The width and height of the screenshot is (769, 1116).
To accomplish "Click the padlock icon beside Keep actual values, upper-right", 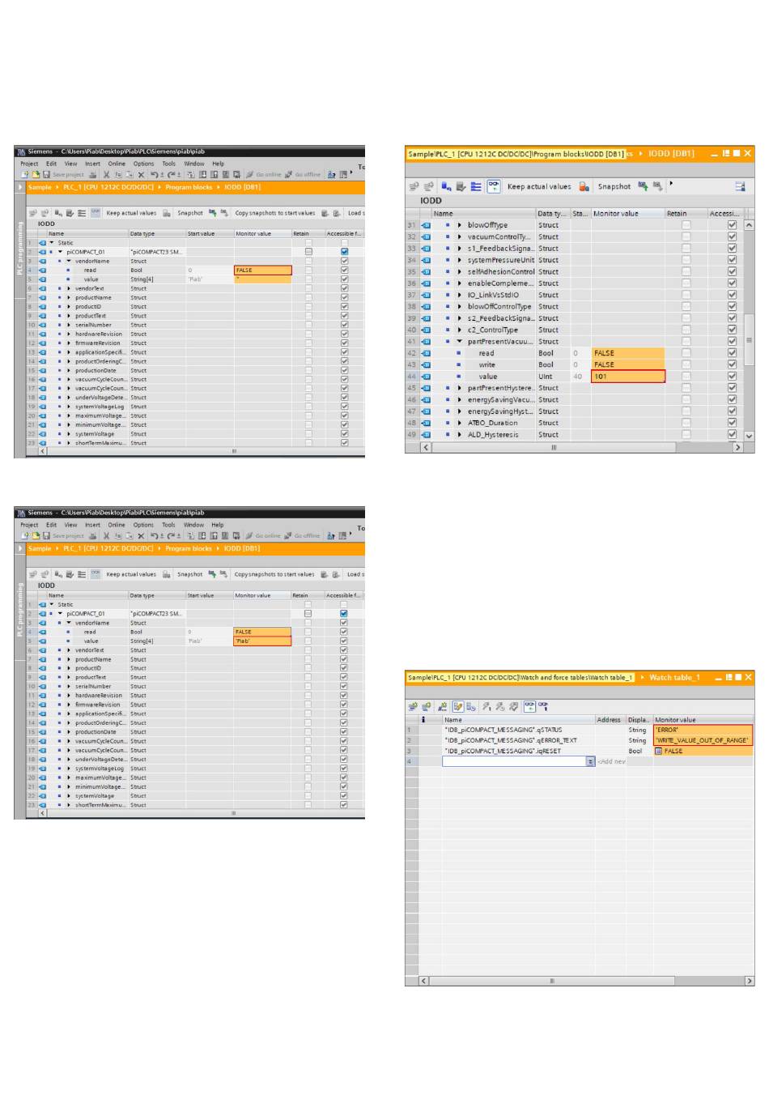I will click(584, 187).
